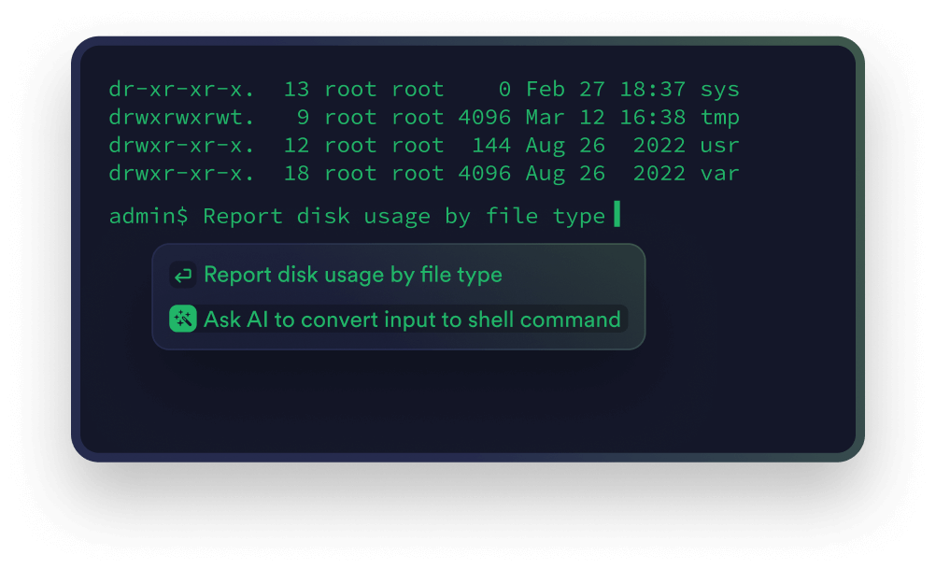Click the var directory name
This screenshot has width=936, height=569.
(x=719, y=174)
